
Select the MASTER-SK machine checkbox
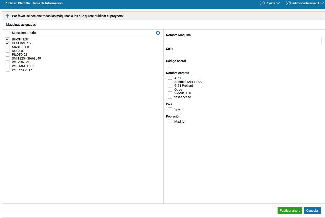pyautogui.click(x=8, y=47)
